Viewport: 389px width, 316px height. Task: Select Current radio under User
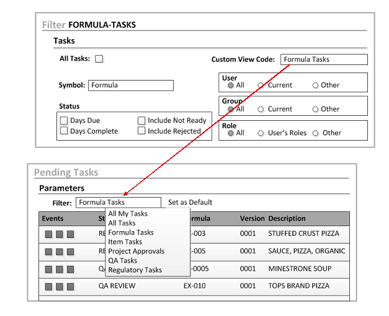(x=261, y=86)
